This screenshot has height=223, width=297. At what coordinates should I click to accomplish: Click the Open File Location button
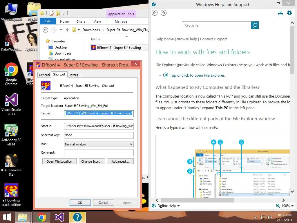59,161
